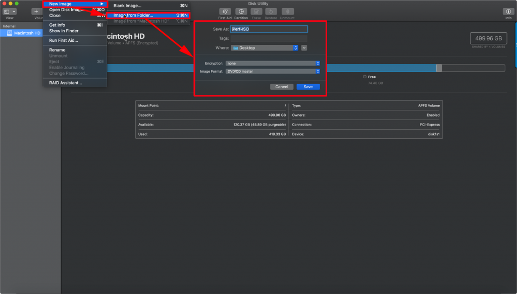The height and width of the screenshot is (294, 517).
Task: Click the Unmount toolbar icon
Action: pos(287,12)
